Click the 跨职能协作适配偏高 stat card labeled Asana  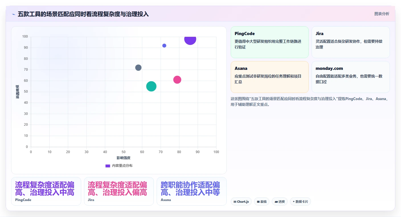point(192,191)
